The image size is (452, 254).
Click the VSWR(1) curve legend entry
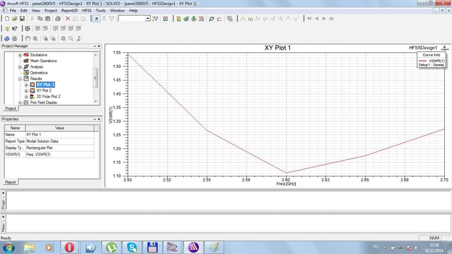(x=436, y=61)
